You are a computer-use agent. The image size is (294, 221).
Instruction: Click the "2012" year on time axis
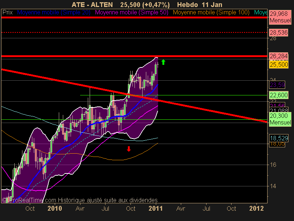(x=257, y=208)
